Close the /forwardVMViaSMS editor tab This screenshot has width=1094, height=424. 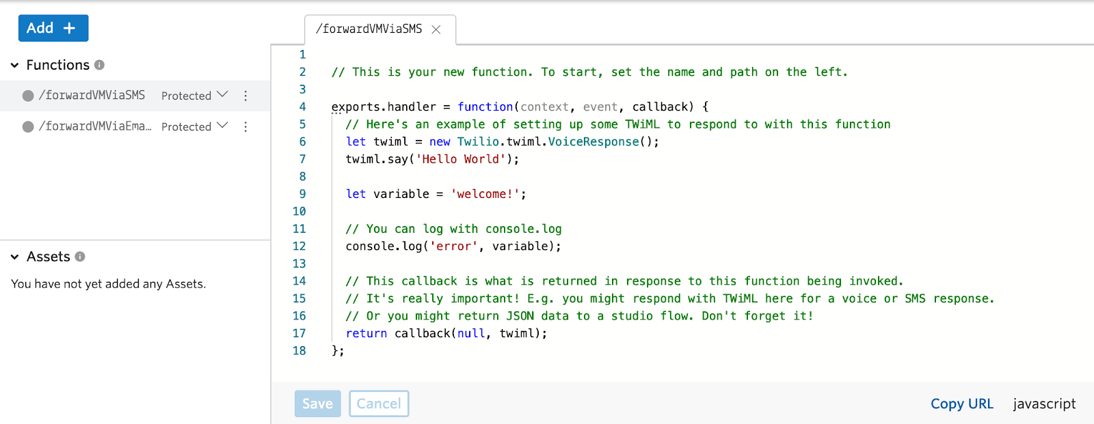click(x=436, y=29)
